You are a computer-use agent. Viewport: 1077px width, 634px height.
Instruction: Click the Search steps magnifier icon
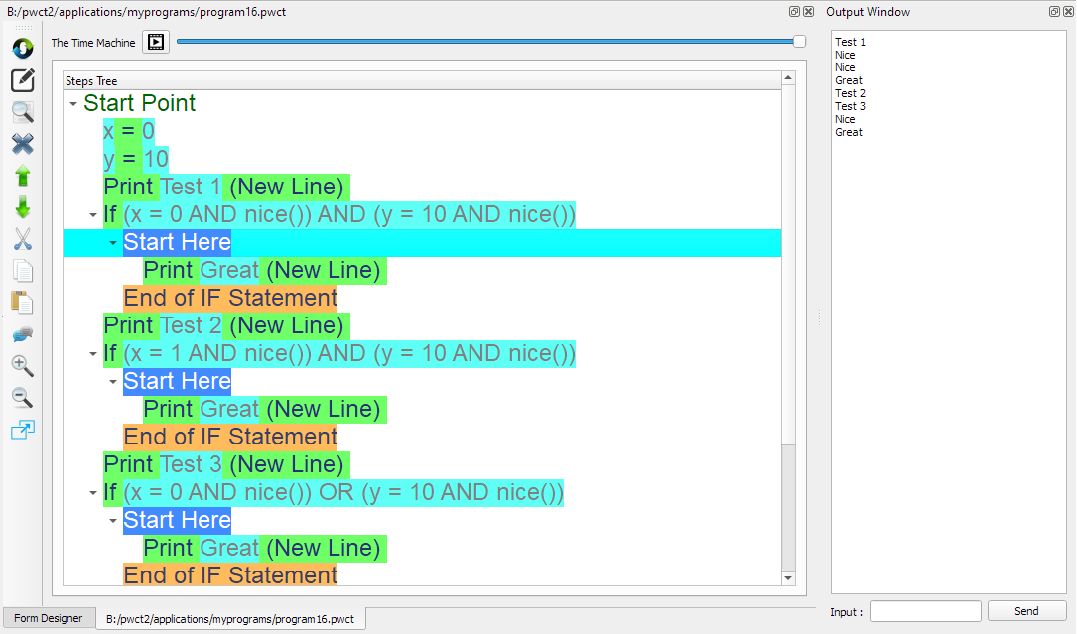(22, 112)
